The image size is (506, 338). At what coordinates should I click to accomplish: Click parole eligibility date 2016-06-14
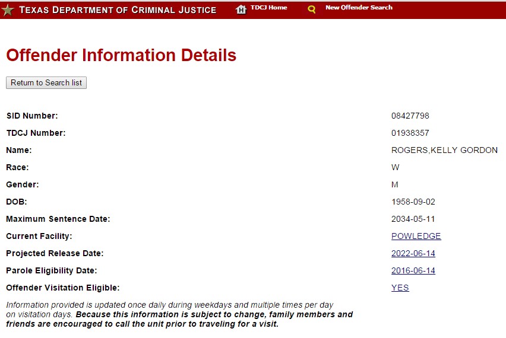click(x=413, y=270)
